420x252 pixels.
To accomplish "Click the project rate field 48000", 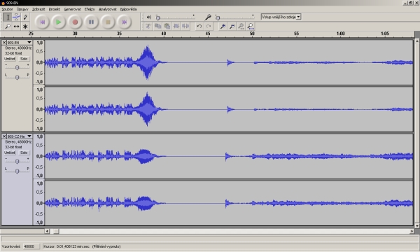I will [31, 246].
